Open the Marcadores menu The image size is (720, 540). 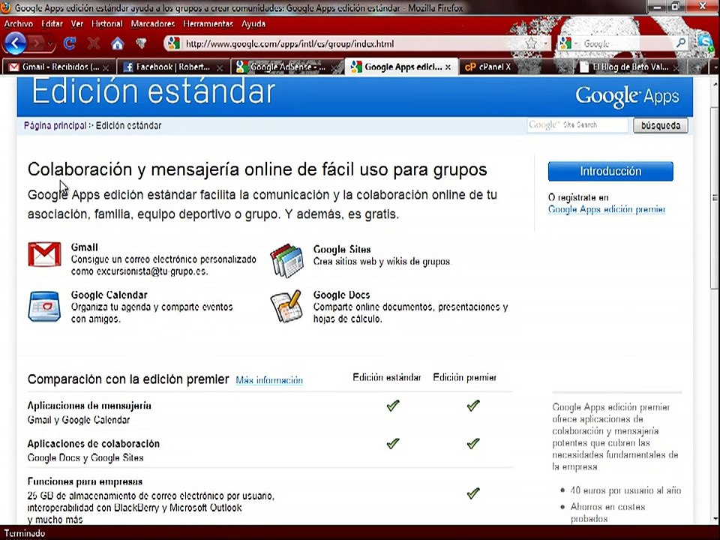153,24
